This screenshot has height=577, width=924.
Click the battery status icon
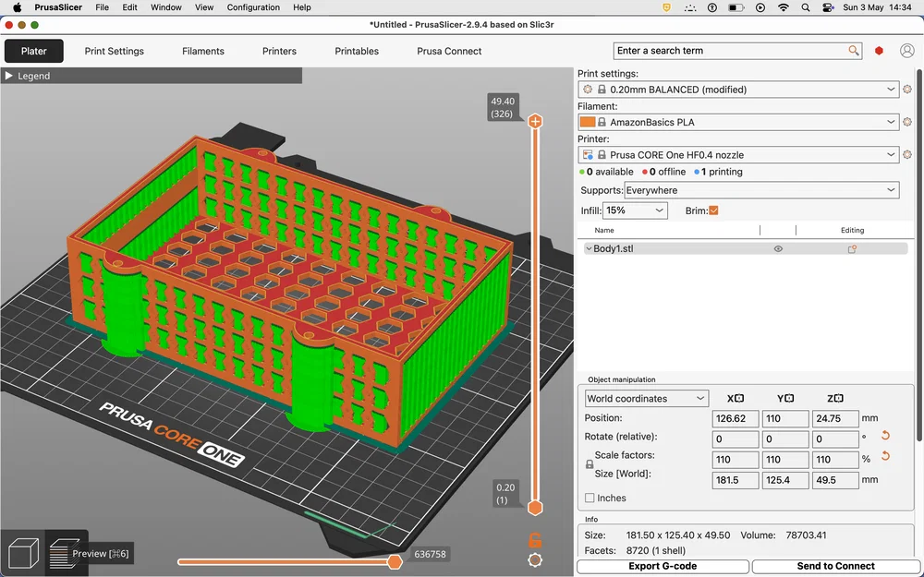click(736, 7)
